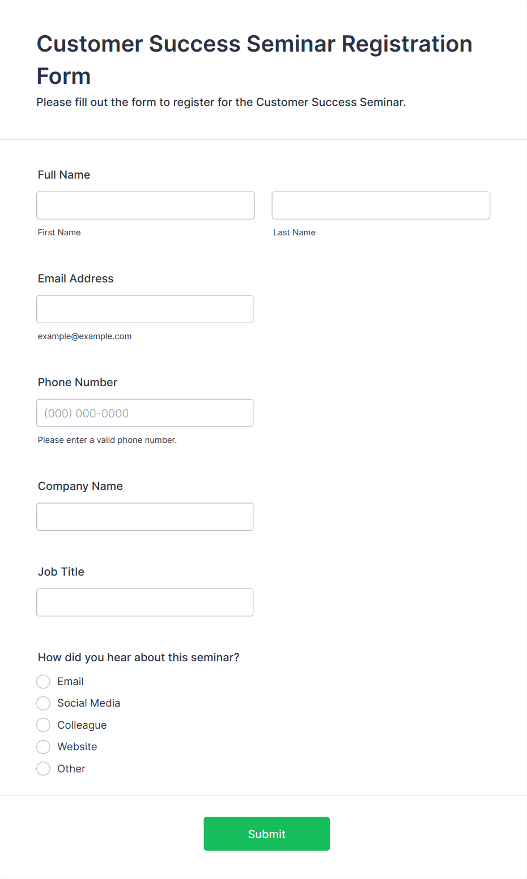Click the Last Name input field
The height and width of the screenshot is (879, 527).
(381, 205)
